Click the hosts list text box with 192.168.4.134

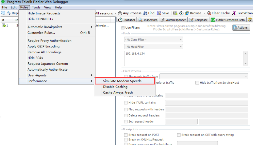coord(184,58)
